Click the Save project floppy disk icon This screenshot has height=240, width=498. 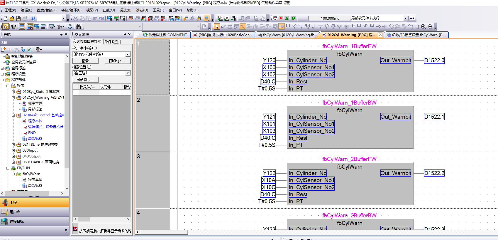pyautogui.click(x=18, y=18)
